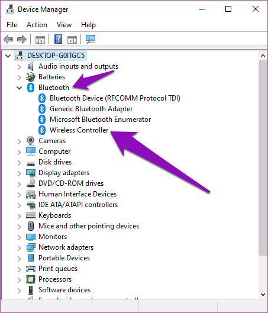Click Show/Hide Console Tree toolbar icon
The height and width of the screenshot is (313, 268).
tap(40, 40)
